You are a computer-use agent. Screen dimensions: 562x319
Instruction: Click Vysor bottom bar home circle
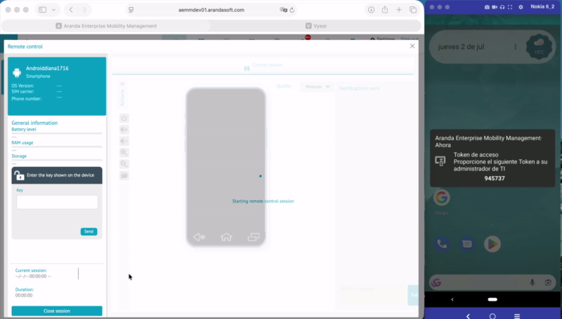[492, 316]
